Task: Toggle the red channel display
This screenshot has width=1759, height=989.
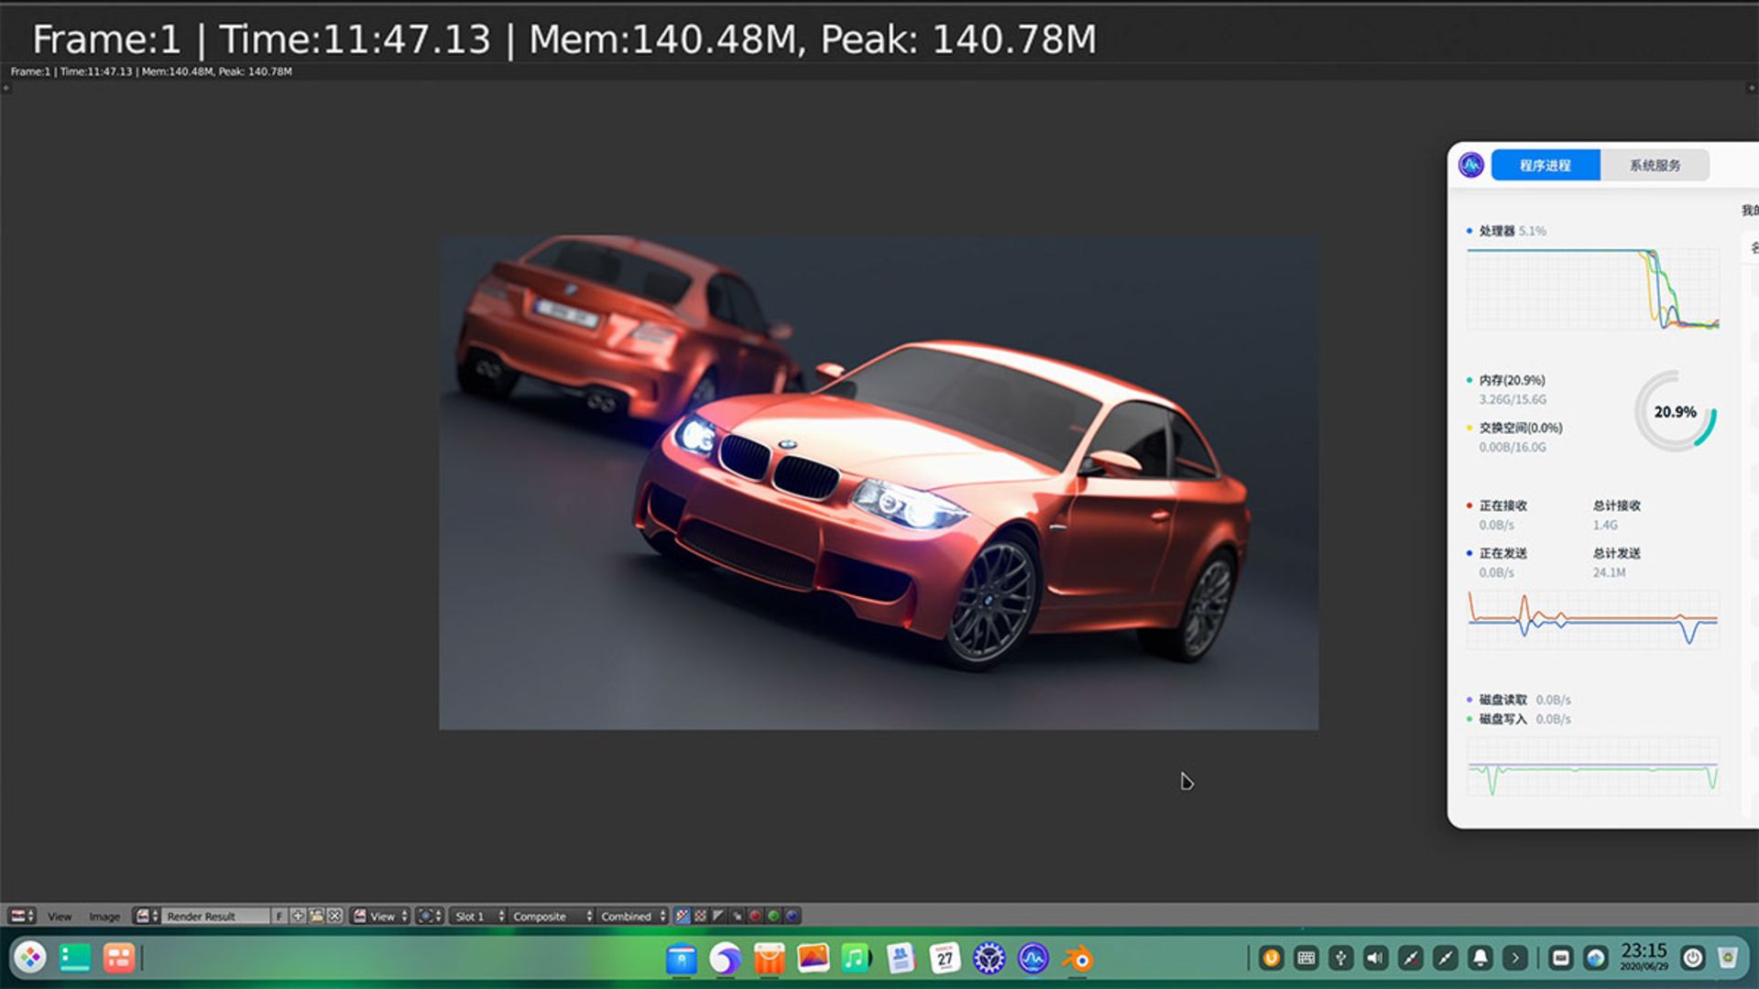Action: [x=754, y=916]
